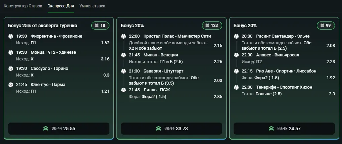The image size is (342, 144).
Task: Click the soccer ball icon beside Тенерифе - Спортинг Хихон
Action: click(x=236, y=87)
